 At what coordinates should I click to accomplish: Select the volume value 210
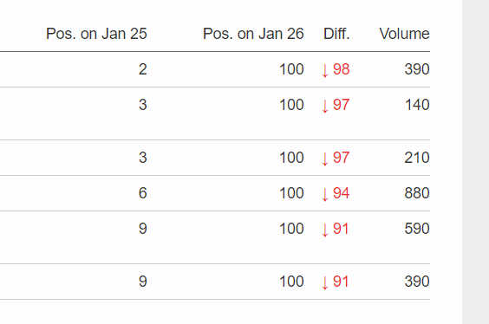[417, 158]
